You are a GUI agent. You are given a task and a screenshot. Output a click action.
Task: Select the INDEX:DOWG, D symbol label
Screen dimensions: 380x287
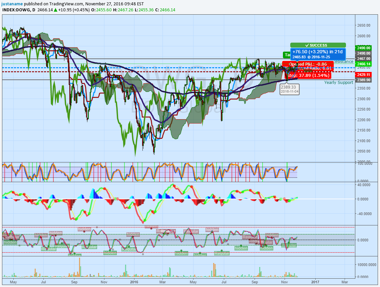tap(19, 10)
